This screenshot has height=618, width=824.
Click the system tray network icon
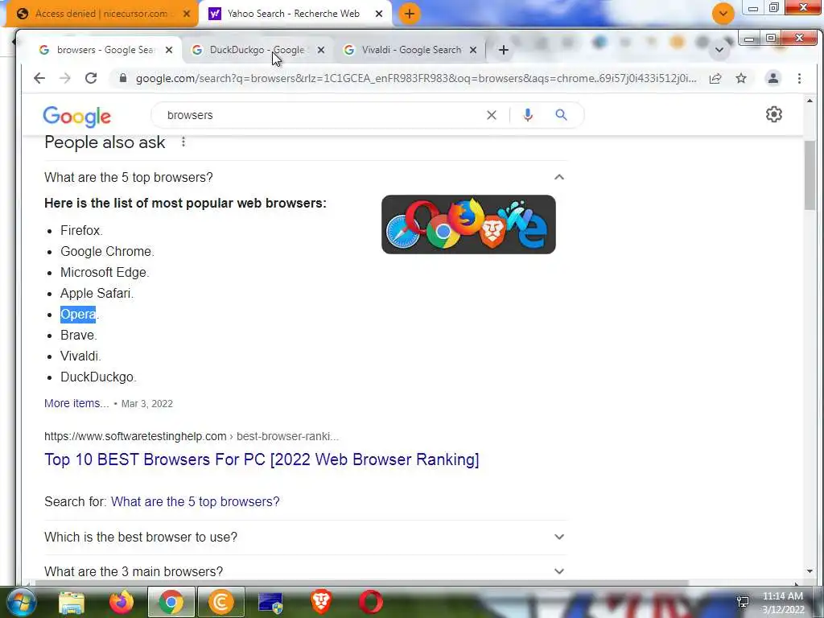[743, 602]
